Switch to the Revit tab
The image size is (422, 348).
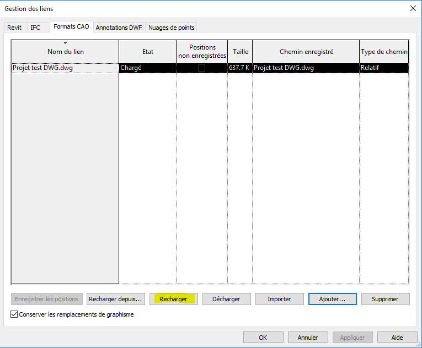pos(14,28)
